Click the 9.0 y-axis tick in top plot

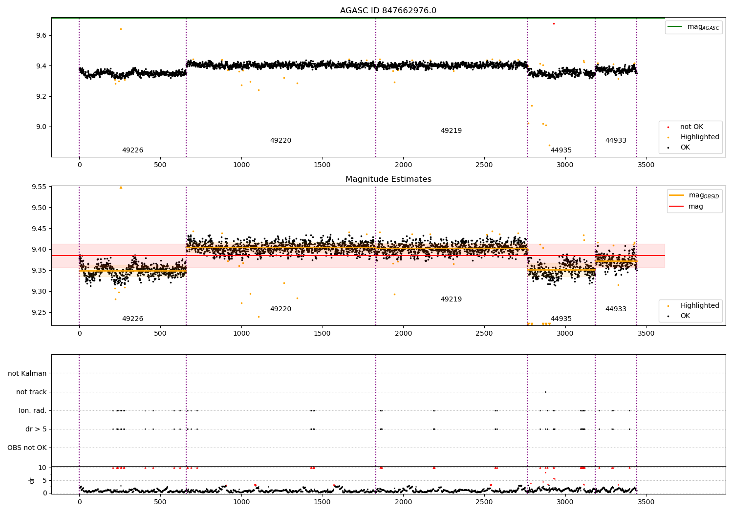coord(41,127)
